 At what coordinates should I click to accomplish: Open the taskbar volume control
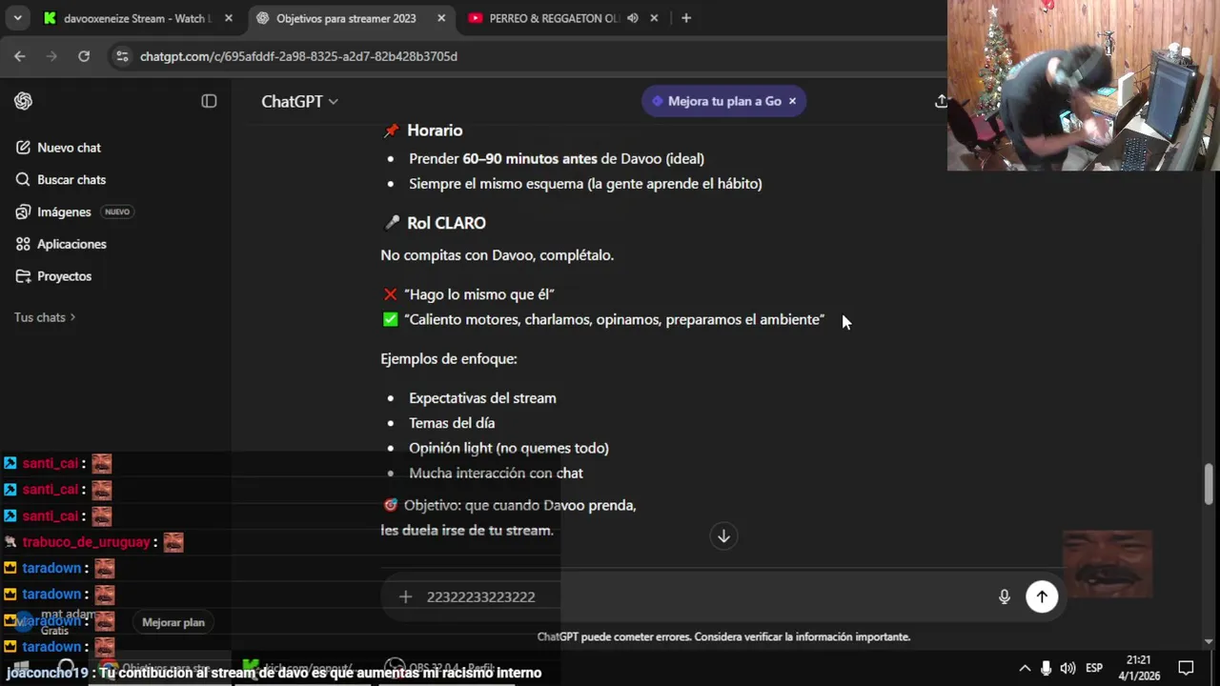[x=1067, y=668]
